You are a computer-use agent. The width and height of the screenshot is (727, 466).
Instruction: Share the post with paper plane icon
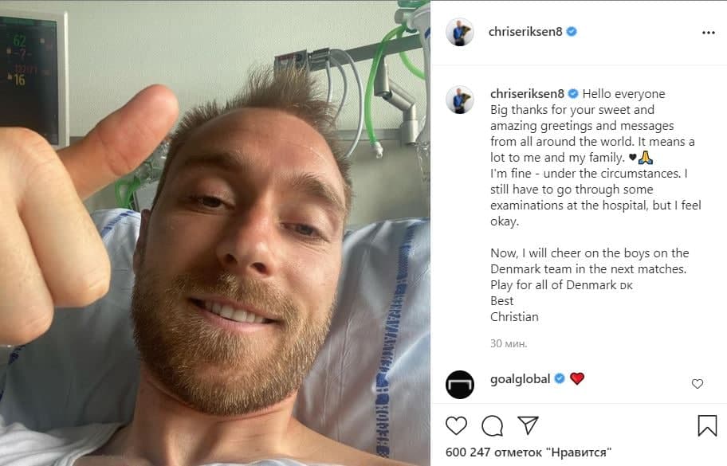pyautogui.click(x=528, y=425)
